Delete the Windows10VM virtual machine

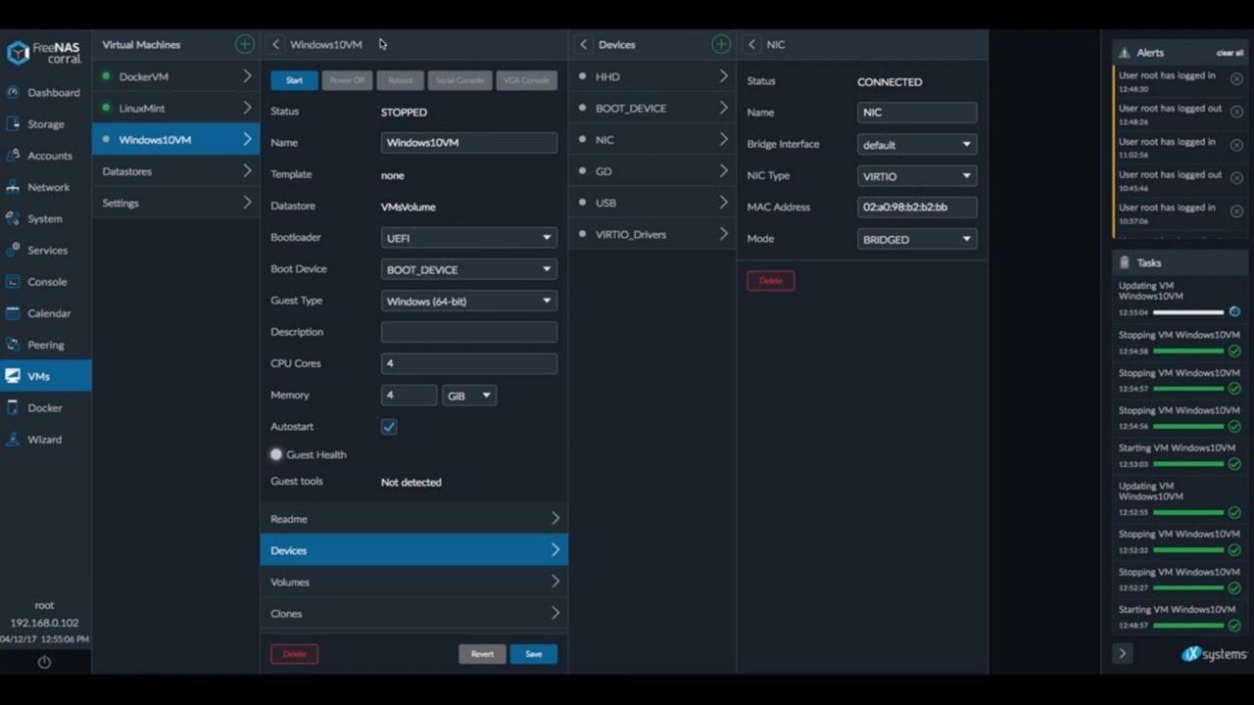(x=294, y=654)
